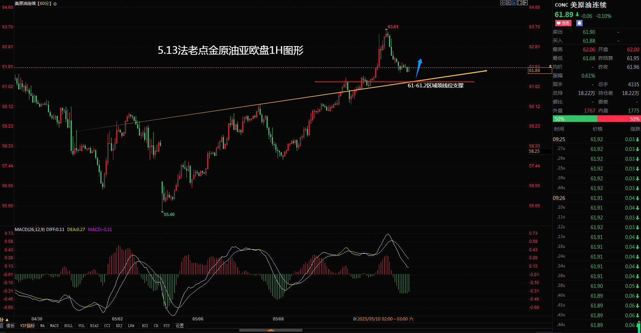The height and width of the screenshot is (333, 641).
Task: Switch to the CR indicator tab
Action: pyautogui.click(x=156, y=326)
